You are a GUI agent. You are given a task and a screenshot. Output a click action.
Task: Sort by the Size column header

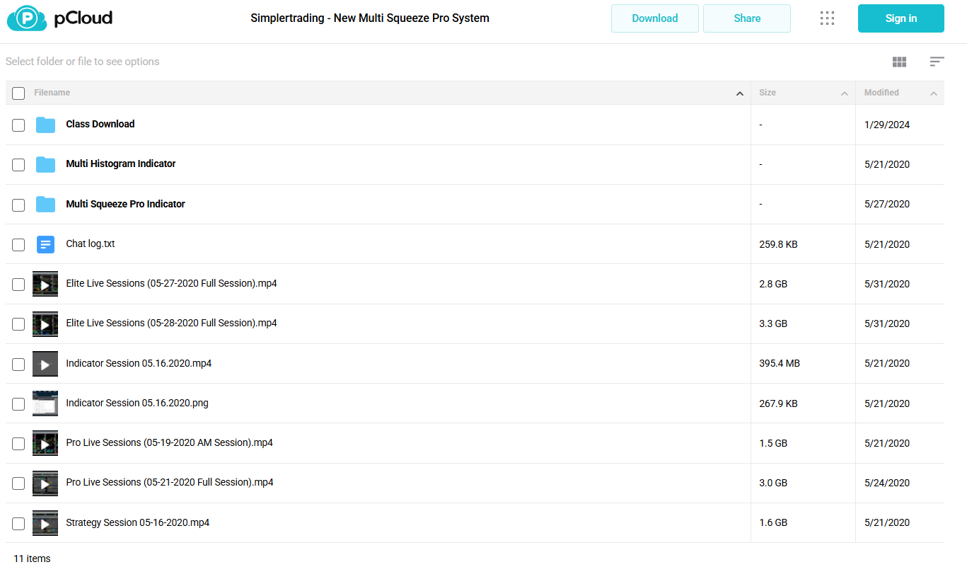[x=768, y=93]
